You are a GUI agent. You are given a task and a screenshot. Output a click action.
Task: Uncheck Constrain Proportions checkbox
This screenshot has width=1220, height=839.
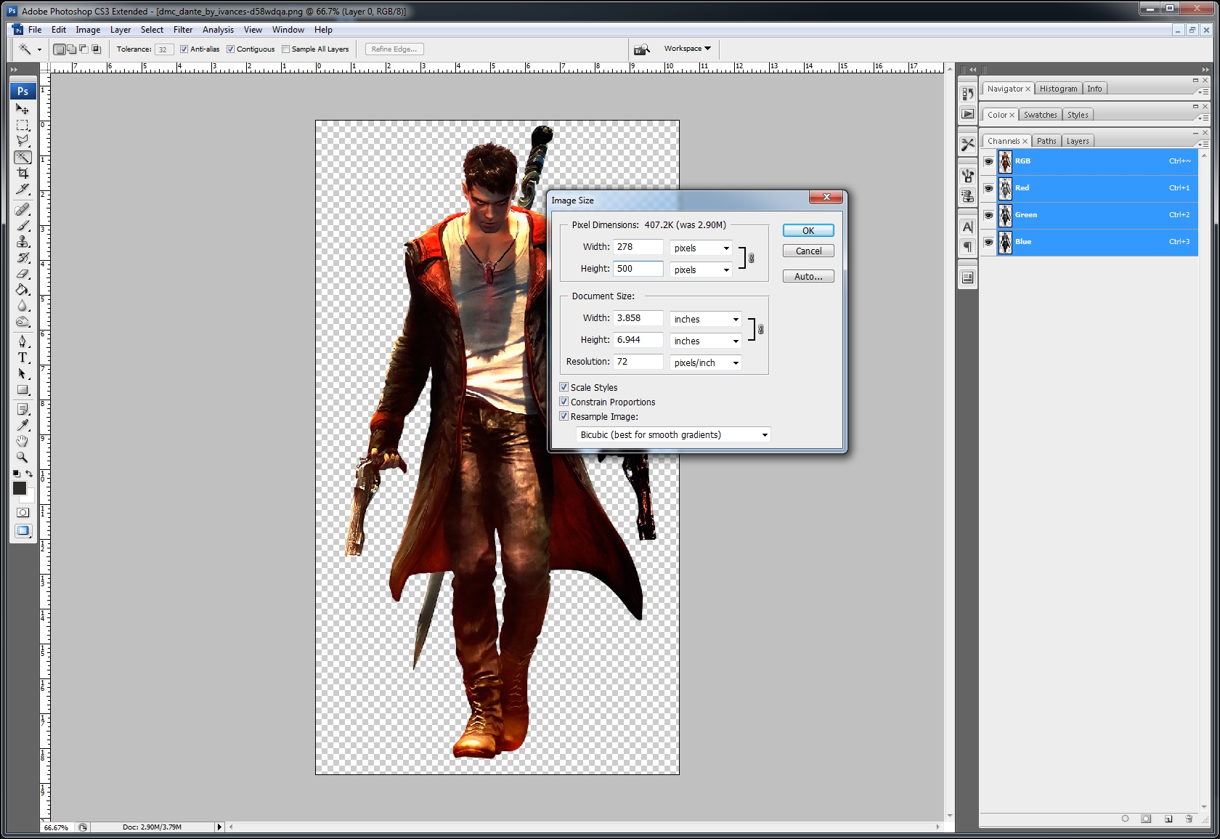tap(564, 402)
